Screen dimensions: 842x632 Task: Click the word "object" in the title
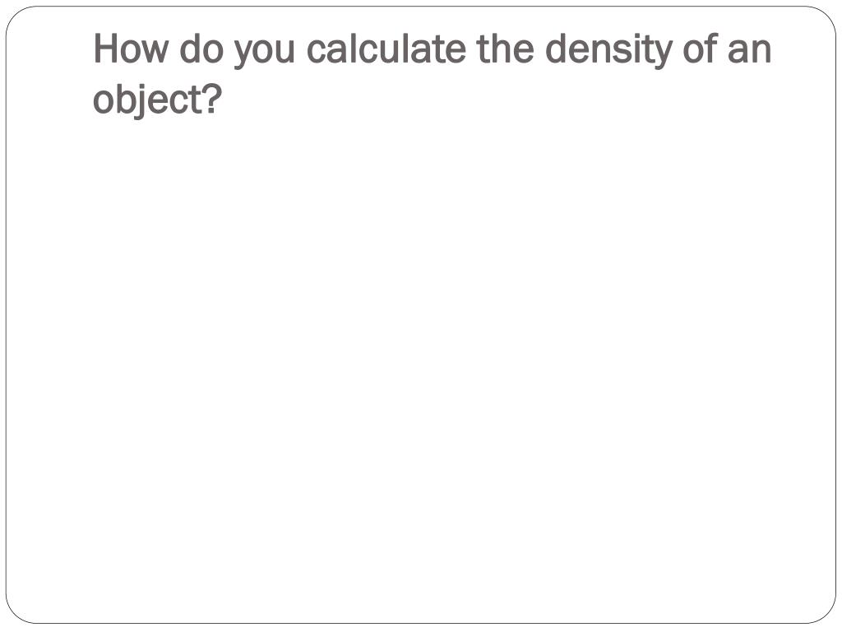click(x=146, y=100)
